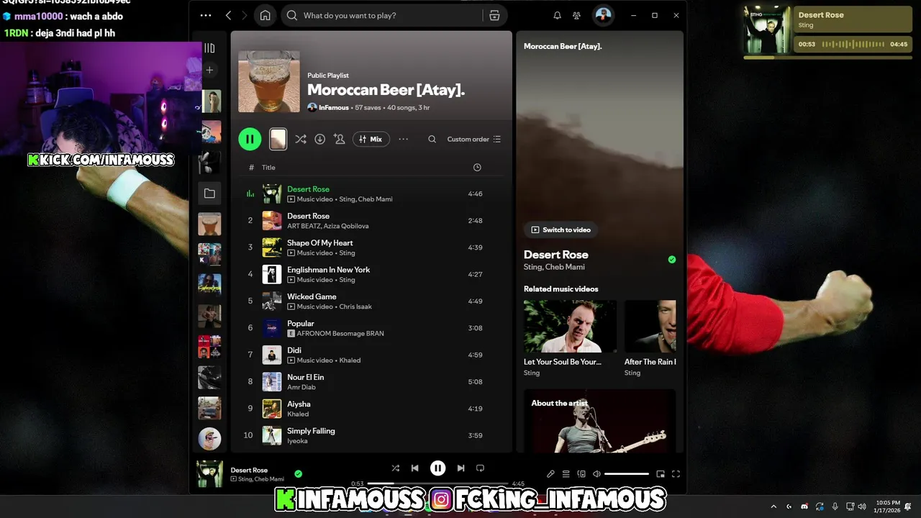Open Friend Activity icon
Screen dimensions: 921x518
point(576,15)
